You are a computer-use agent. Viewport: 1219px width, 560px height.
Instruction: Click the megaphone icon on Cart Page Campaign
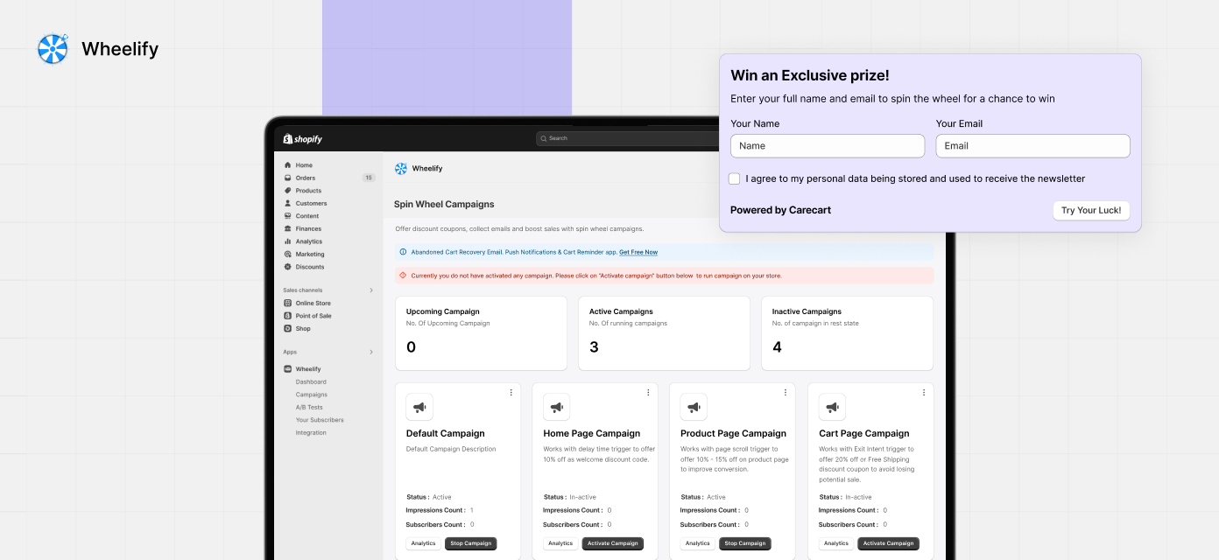point(832,407)
